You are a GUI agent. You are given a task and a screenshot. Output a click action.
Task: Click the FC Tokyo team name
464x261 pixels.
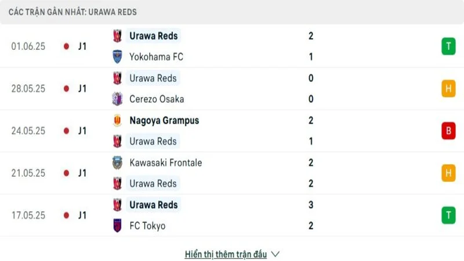point(147,226)
